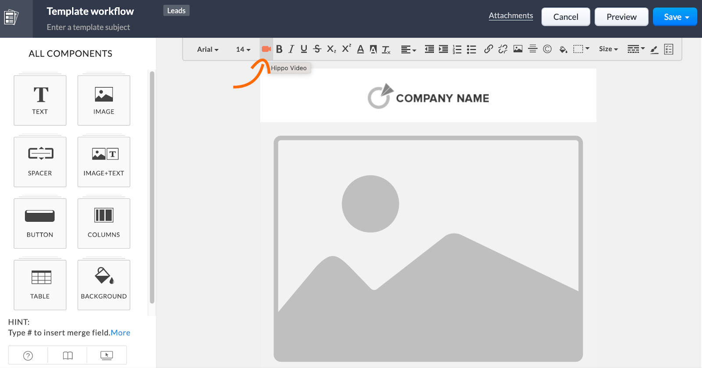
Task: Select the Background component
Action: click(x=104, y=285)
